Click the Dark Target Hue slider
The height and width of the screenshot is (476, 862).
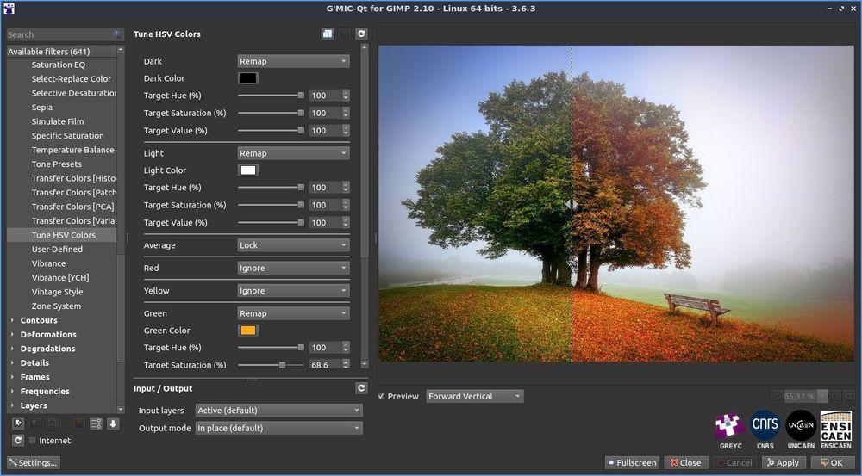pyautogui.click(x=271, y=96)
